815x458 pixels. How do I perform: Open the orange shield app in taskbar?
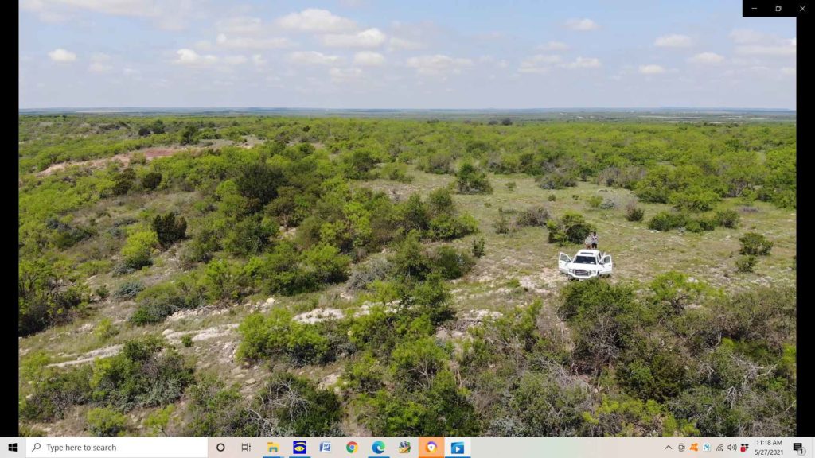[x=431, y=447]
